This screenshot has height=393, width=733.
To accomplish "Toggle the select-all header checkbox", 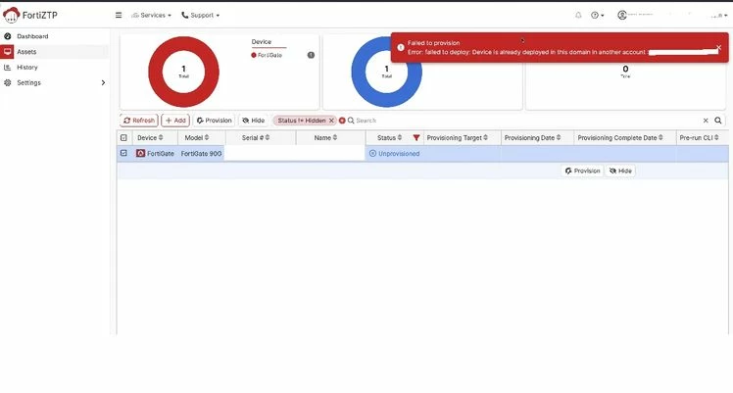I will click(123, 137).
